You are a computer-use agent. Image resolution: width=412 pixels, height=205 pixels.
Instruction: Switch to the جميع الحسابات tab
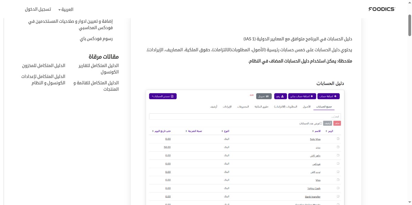pyautogui.click(x=324, y=107)
